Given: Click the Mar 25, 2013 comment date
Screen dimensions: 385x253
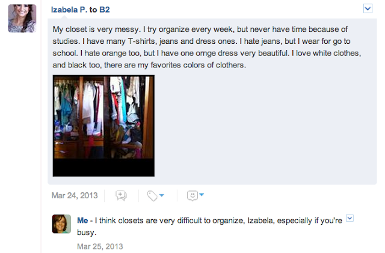Looking at the screenshot, I should pos(100,246).
